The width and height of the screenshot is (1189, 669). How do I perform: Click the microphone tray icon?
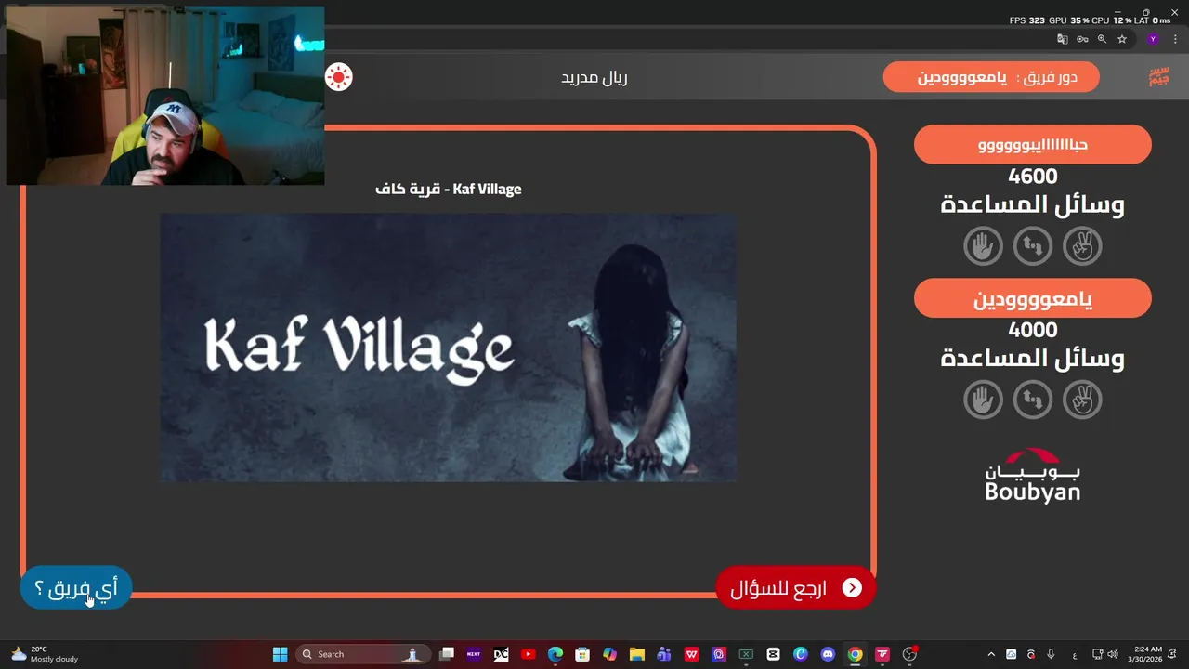click(1051, 654)
